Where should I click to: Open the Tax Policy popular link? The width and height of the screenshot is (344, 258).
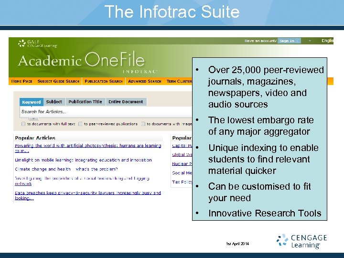(182, 182)
